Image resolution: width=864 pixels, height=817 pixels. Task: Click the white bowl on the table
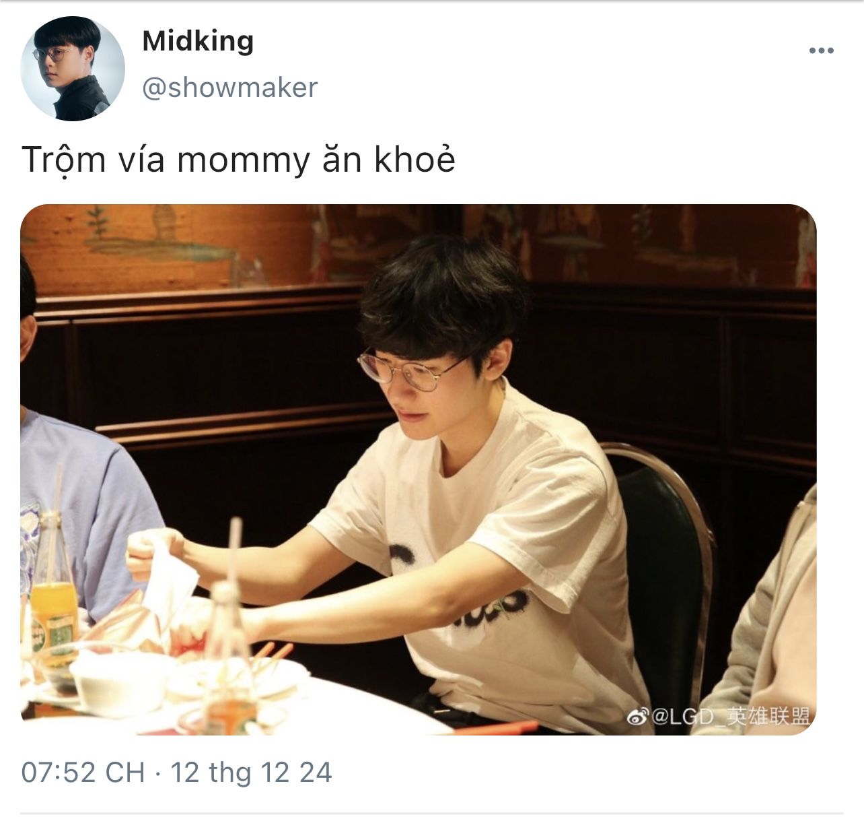click(x=118, y=680)
